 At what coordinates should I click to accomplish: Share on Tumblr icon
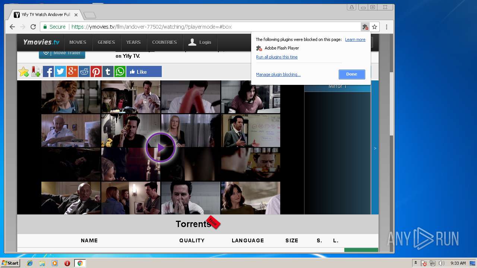coord(108,71)
